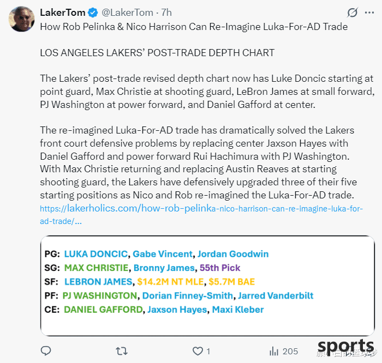The image size is (382, 363).
Task: Click the LakerTom display name
Action: point(63,13)
